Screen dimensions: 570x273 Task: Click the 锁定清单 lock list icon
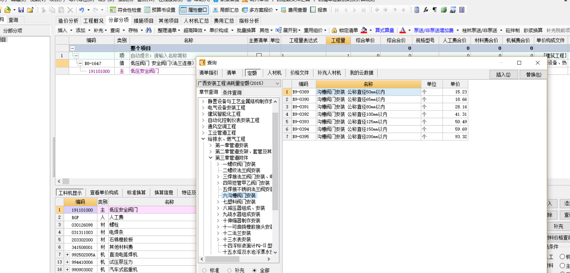(x=334, y=30)
